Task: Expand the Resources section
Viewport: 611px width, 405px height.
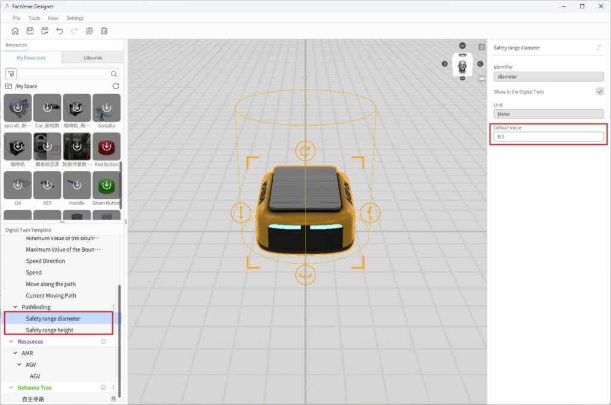Action: pyautogui.click(x=10, y=341)
